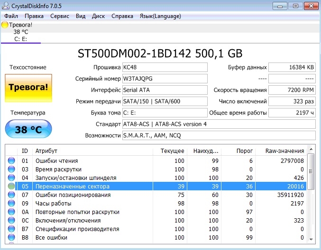
Task: Click the SMART list scrollbar thumb
Action: 311,172
